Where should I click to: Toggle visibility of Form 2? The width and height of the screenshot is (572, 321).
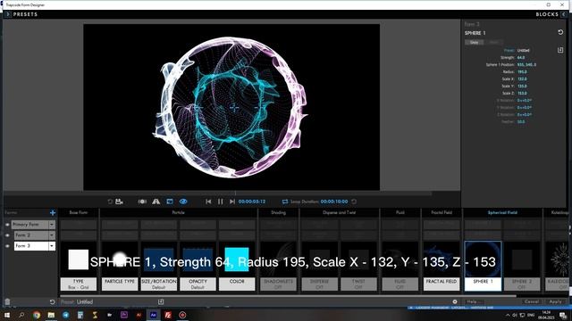tap(7, 235)
